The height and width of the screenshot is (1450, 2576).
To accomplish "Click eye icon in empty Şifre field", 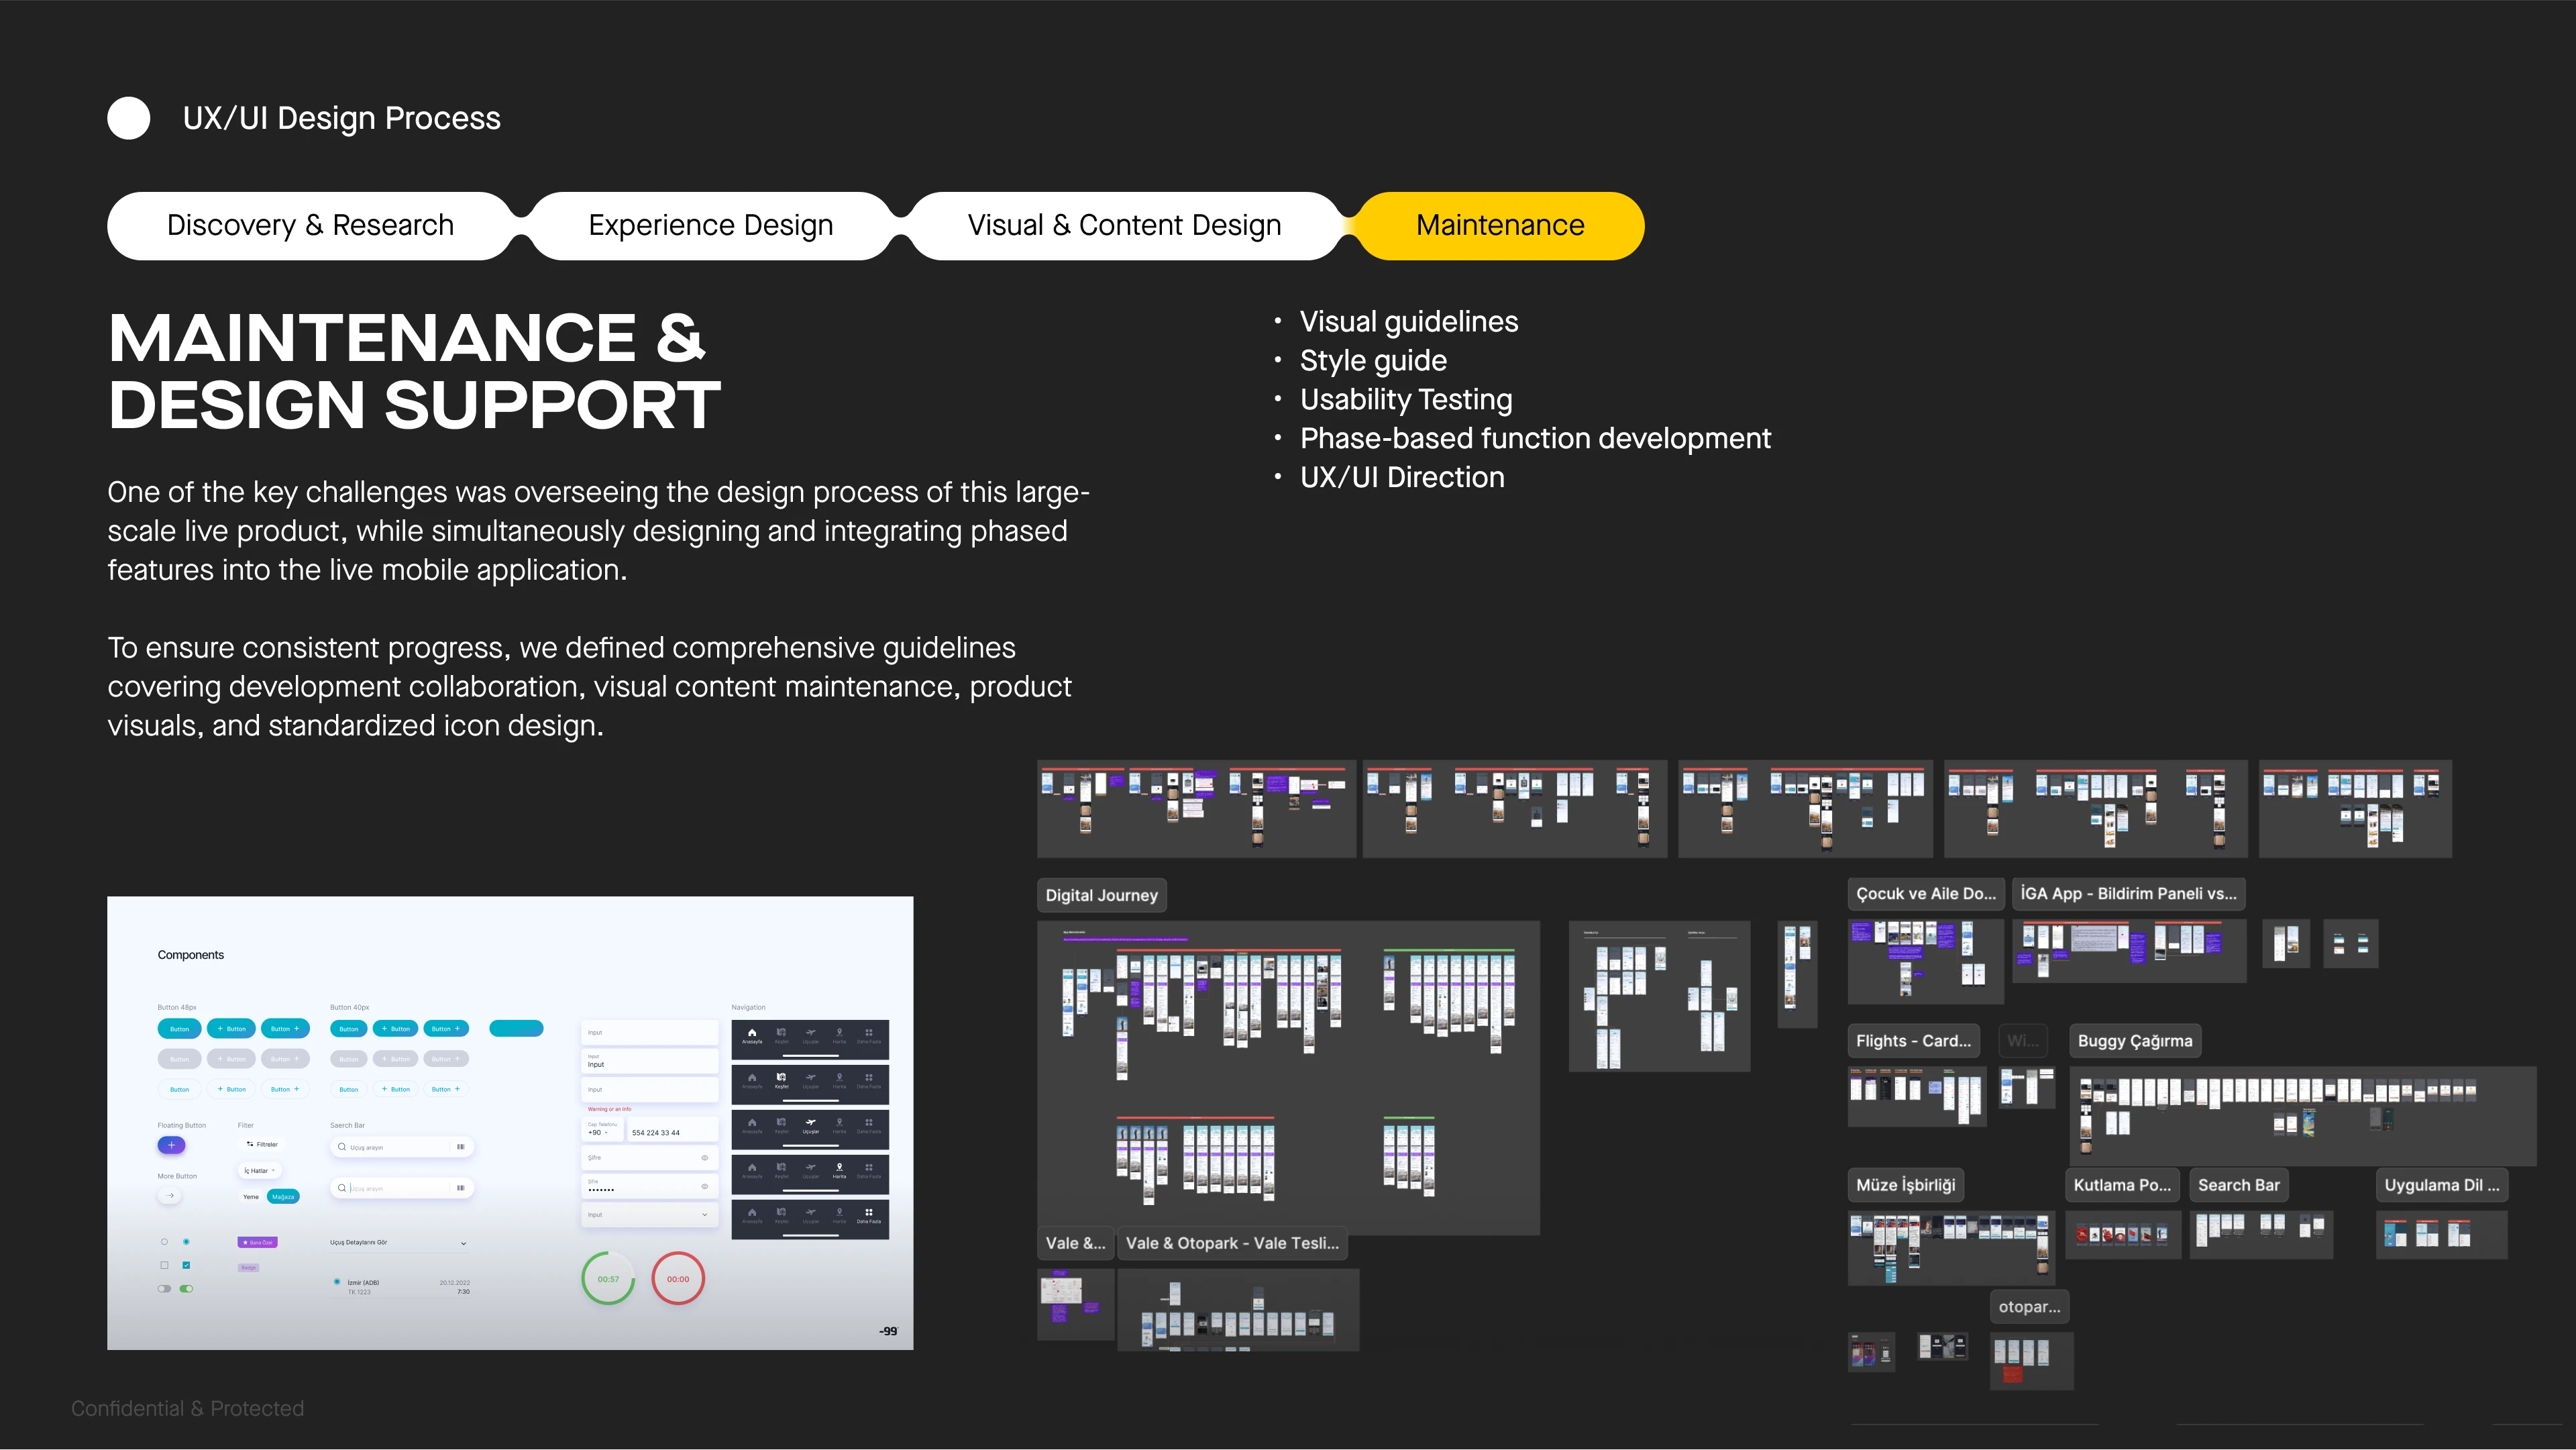I will 704,1158.
